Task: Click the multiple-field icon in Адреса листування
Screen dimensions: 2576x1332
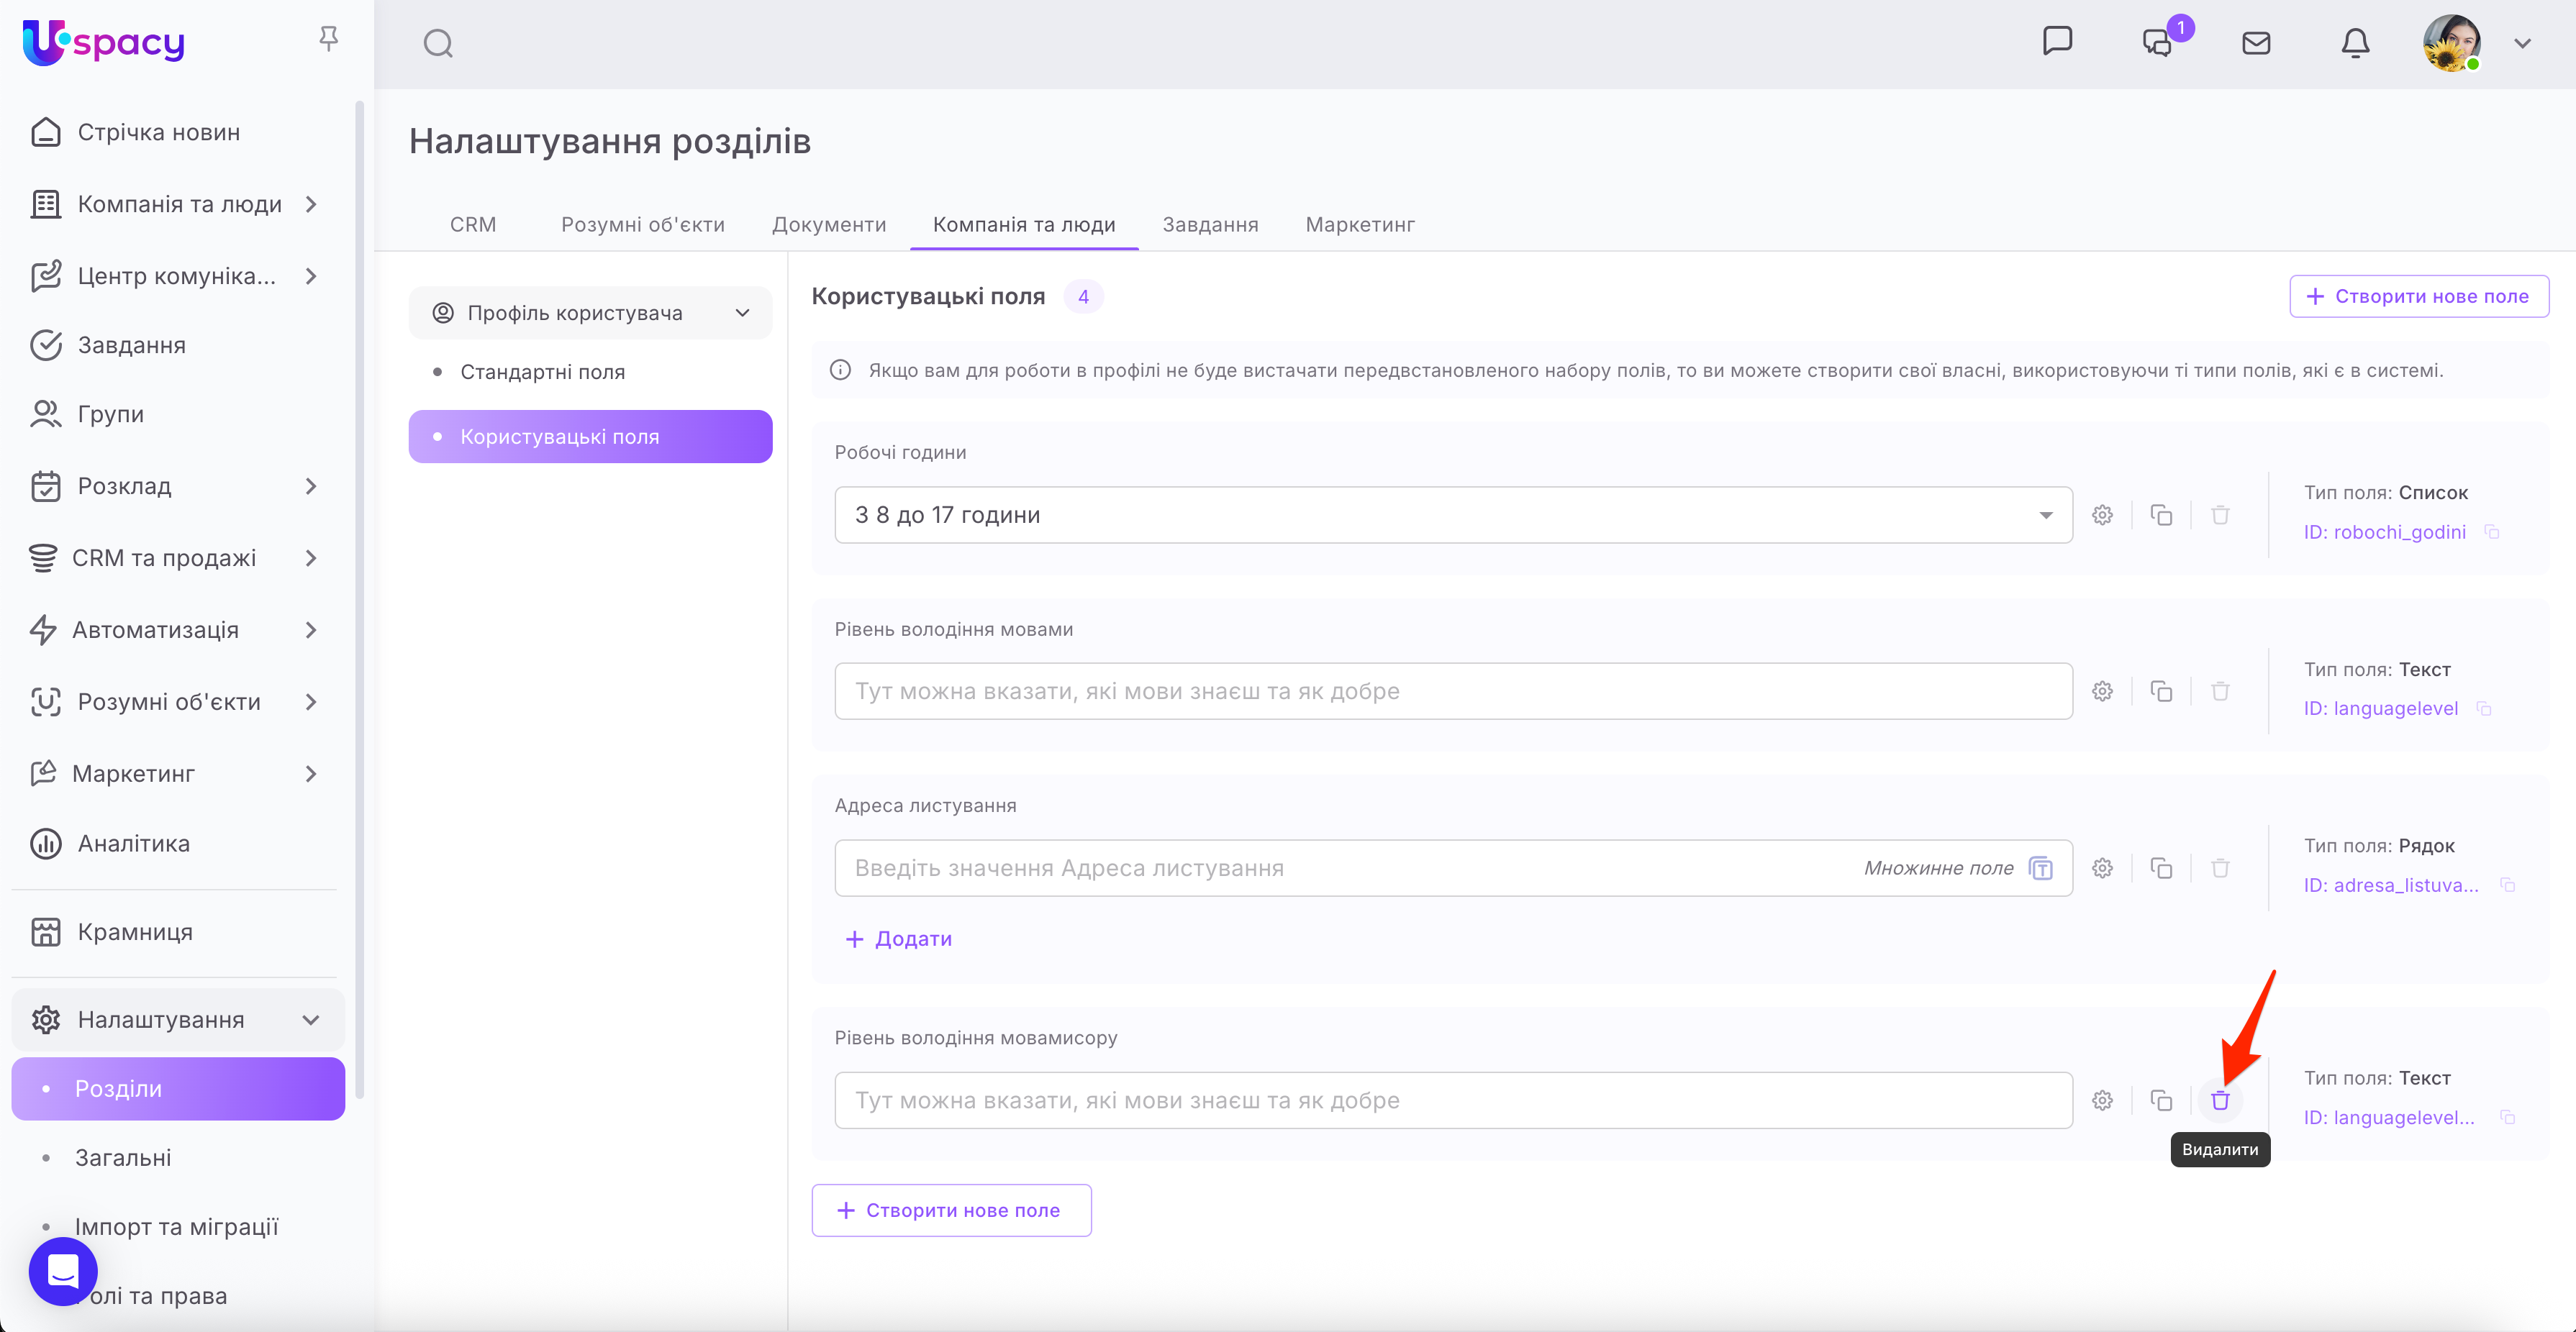Action: point(2041,867)
